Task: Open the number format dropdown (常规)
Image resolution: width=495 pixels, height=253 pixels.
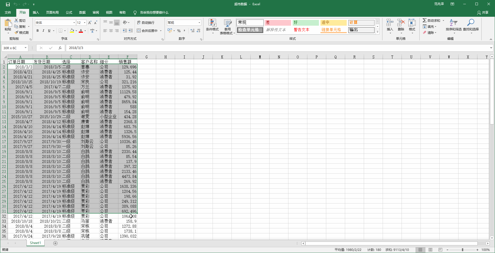Action: 199,23
